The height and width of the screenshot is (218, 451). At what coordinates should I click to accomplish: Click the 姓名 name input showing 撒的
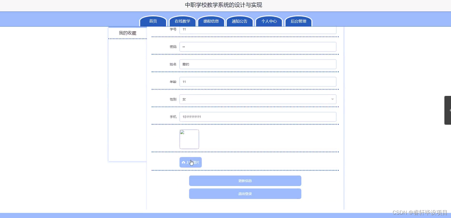coord(258,64)
